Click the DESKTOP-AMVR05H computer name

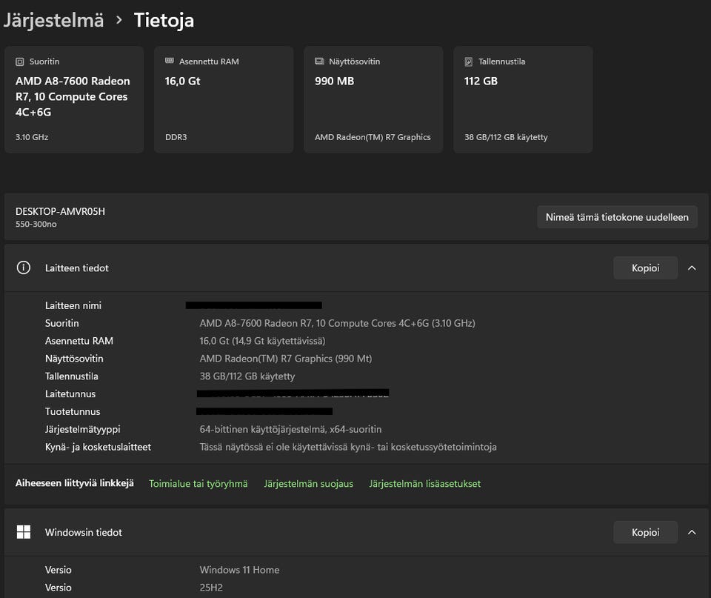(x=60, y=211)
